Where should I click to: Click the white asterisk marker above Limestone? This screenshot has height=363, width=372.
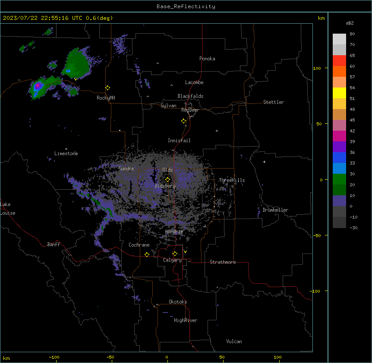coord(66,149)
